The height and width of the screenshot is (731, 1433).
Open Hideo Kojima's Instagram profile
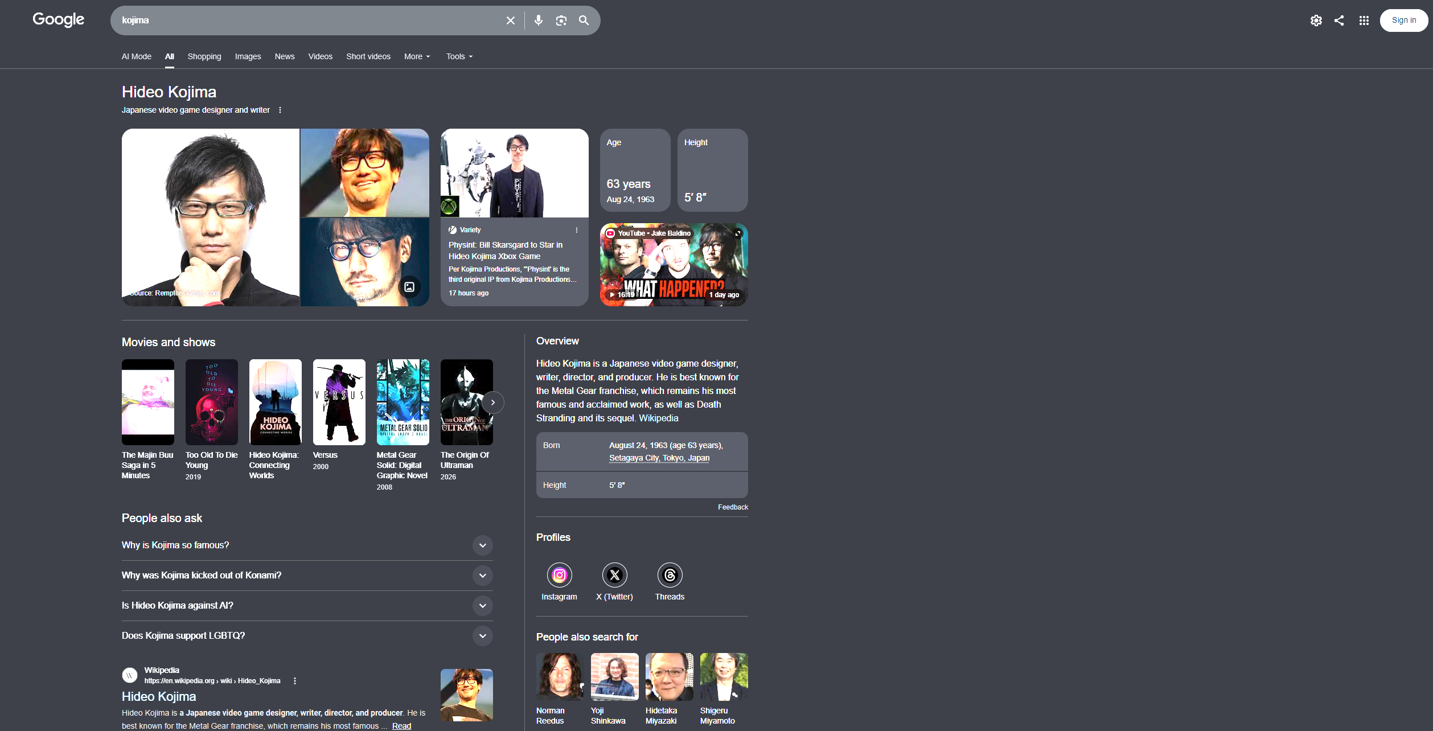559,581
